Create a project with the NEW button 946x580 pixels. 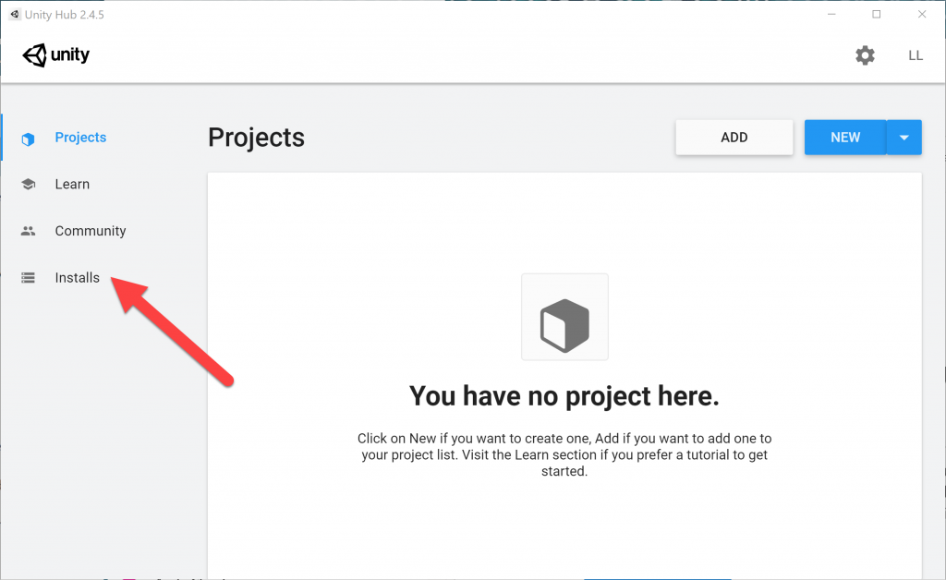[845, 138]
